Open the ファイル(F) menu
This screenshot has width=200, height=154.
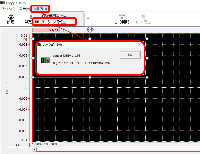point(8,9)
